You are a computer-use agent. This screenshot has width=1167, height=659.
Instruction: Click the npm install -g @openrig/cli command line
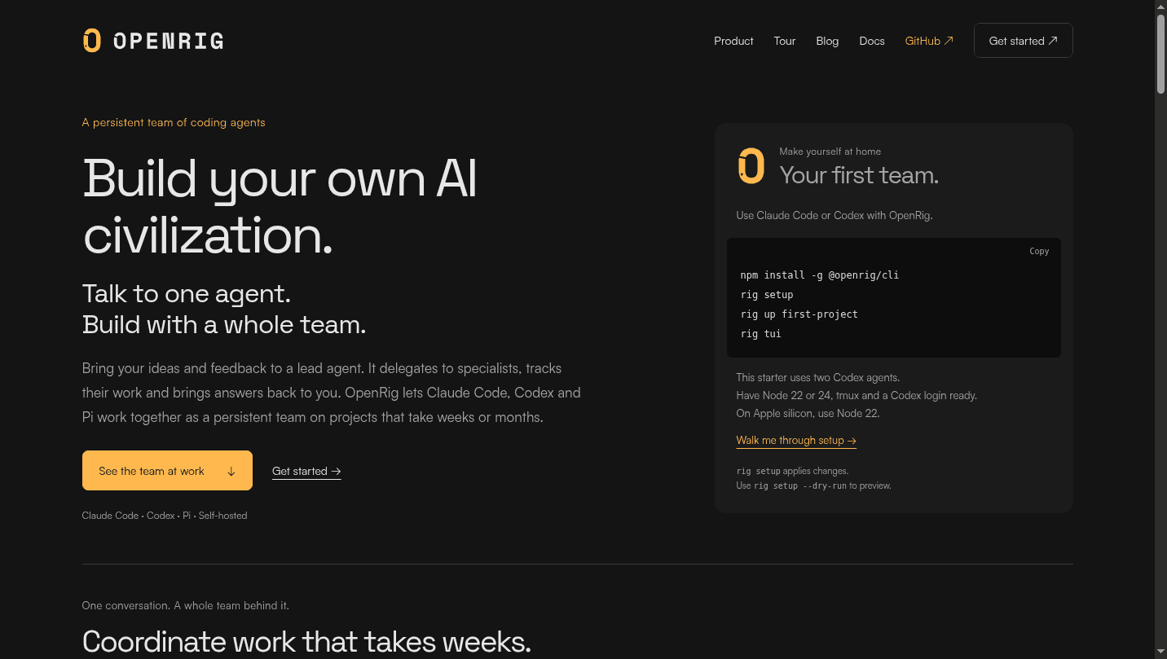point(820,275)
